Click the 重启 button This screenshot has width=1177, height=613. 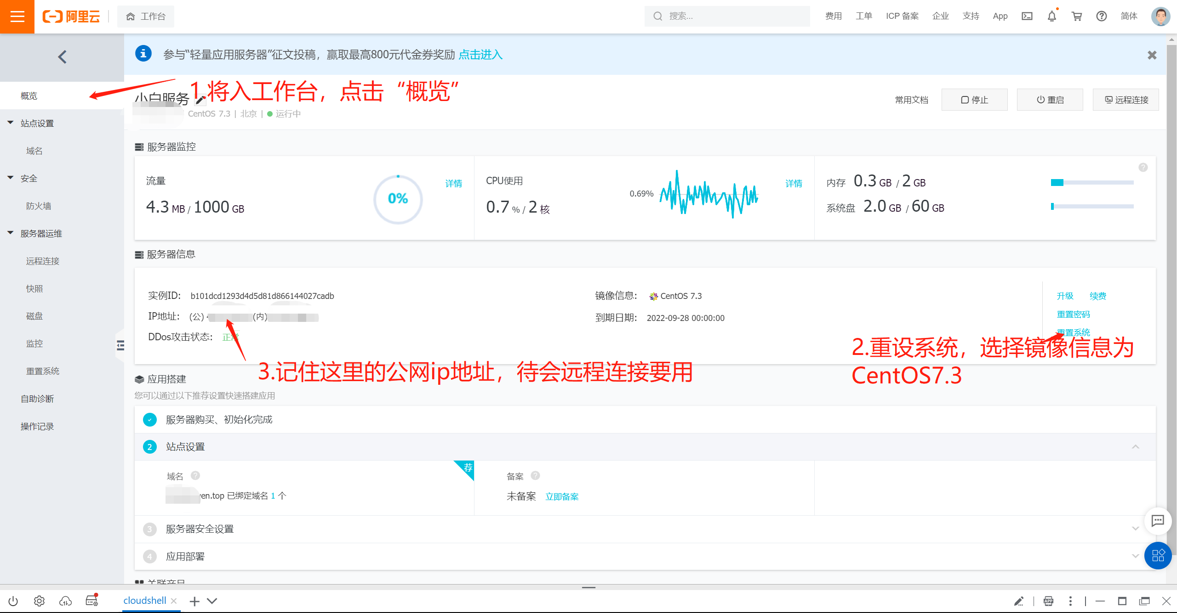tap(1050, 100)
